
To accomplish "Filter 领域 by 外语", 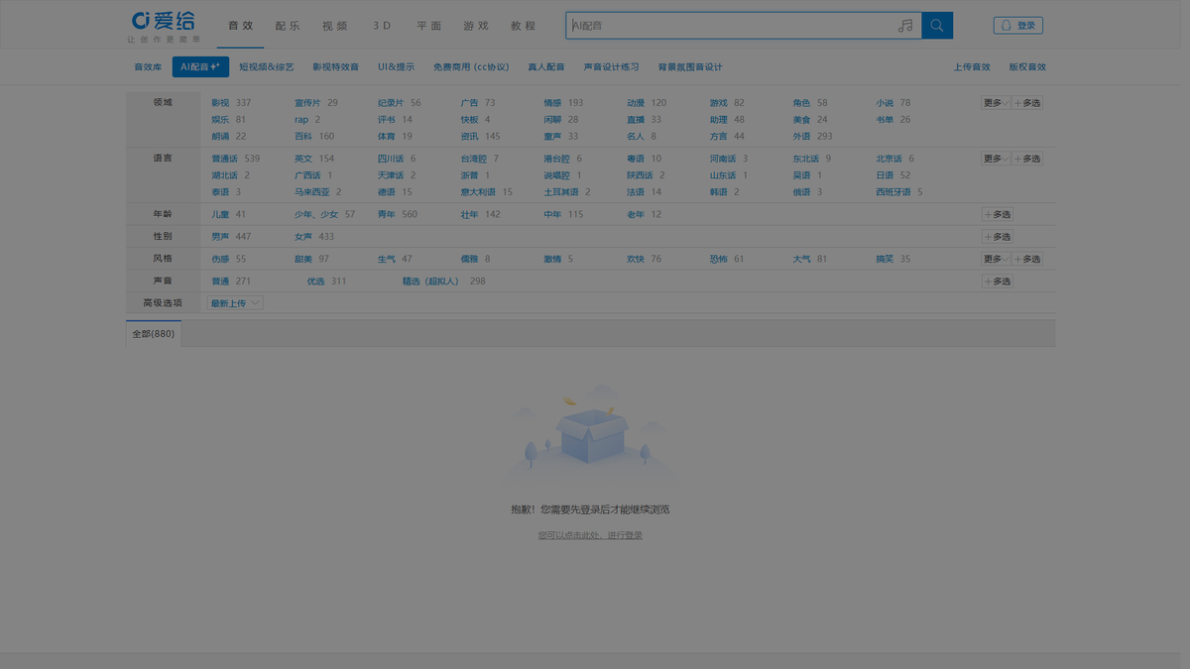I will pos(801,137).
